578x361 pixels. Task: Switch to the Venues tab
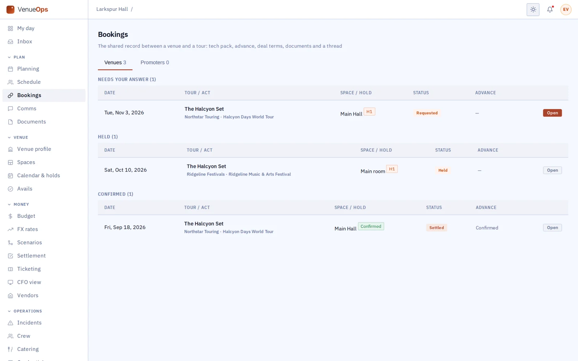115,62
